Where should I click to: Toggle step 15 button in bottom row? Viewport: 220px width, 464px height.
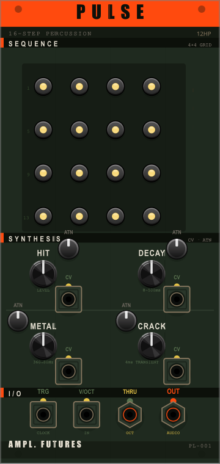pyautogui.click(x=116, y=216)
